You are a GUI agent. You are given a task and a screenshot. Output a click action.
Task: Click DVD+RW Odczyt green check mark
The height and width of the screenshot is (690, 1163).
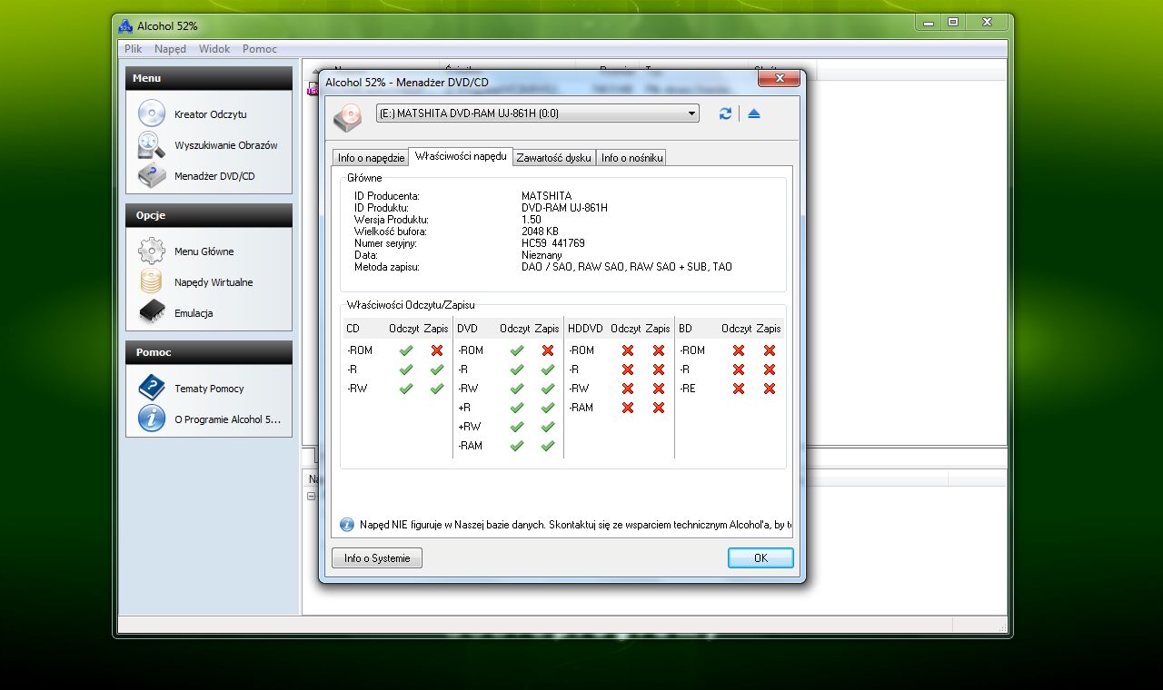pos(517,427)
